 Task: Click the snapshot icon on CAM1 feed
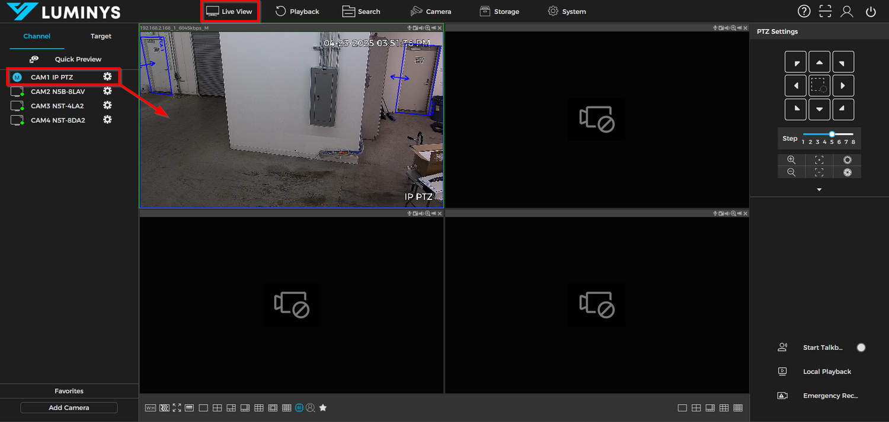point(415,27)
